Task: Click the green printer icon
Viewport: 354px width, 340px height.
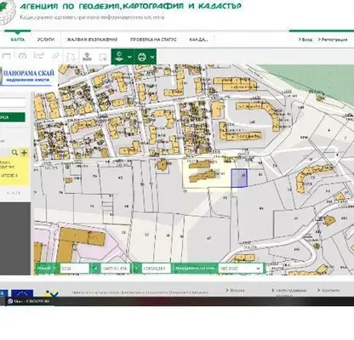Action: pos(142,57)
